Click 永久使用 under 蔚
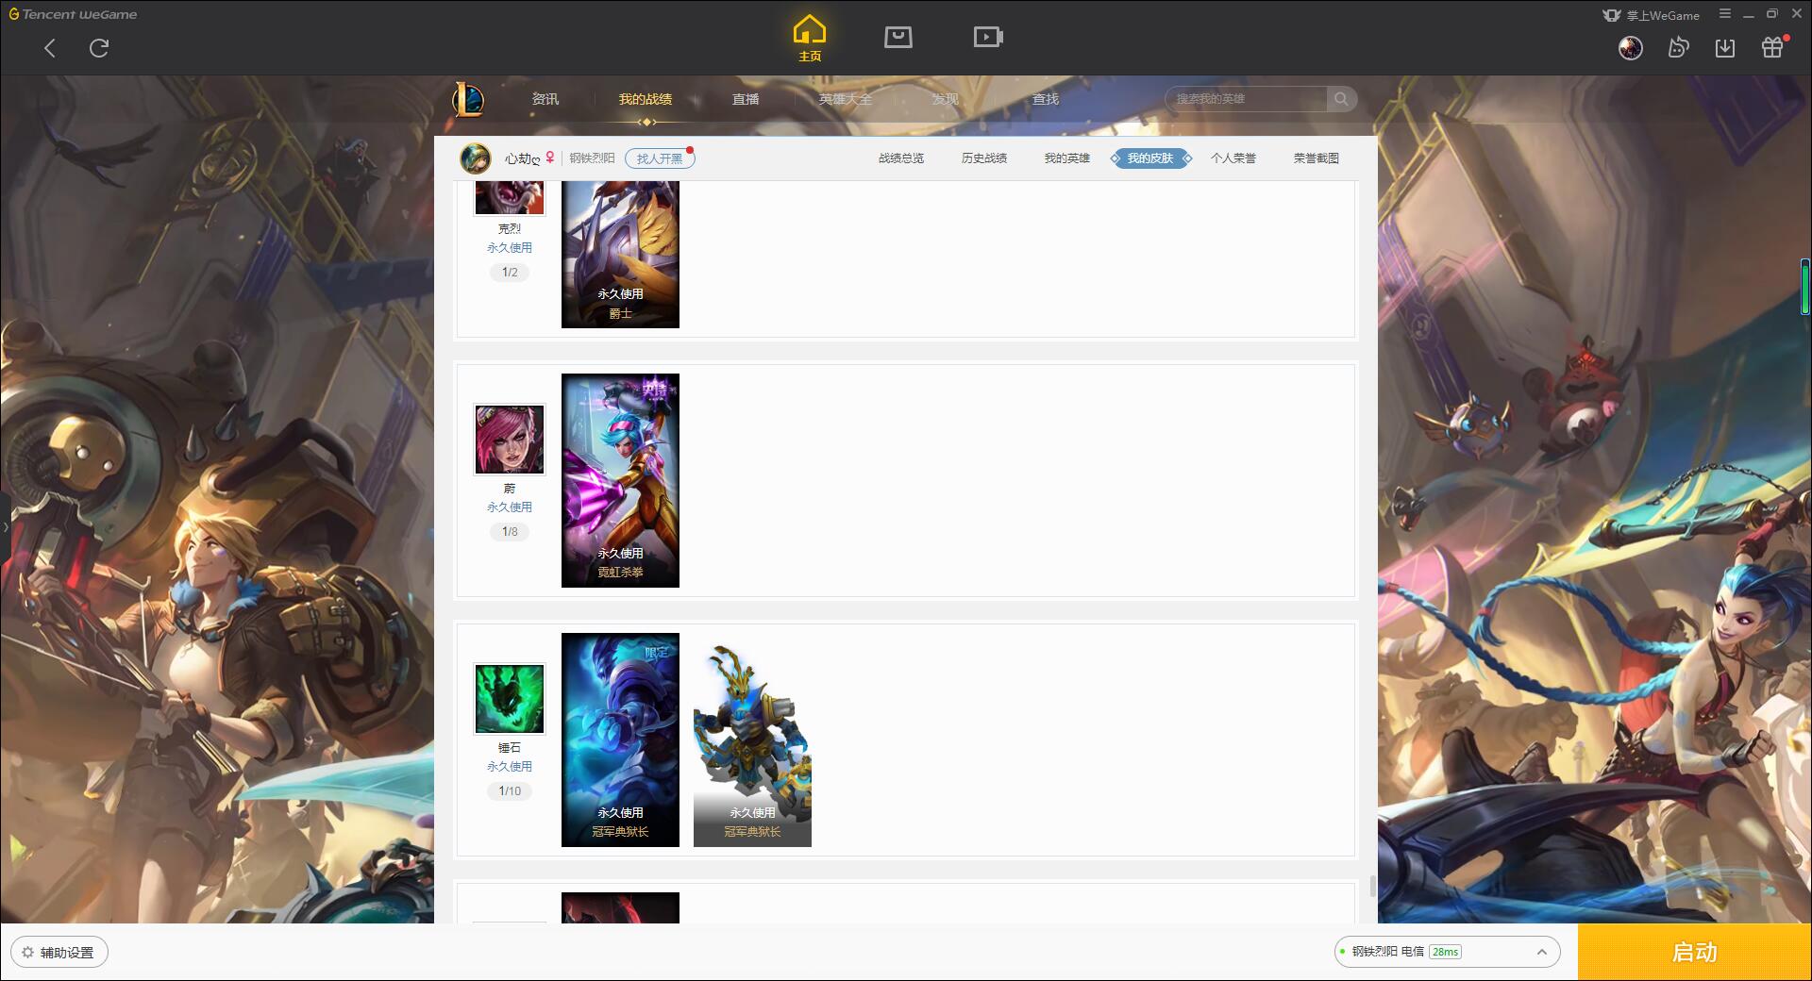 point(510,507)
